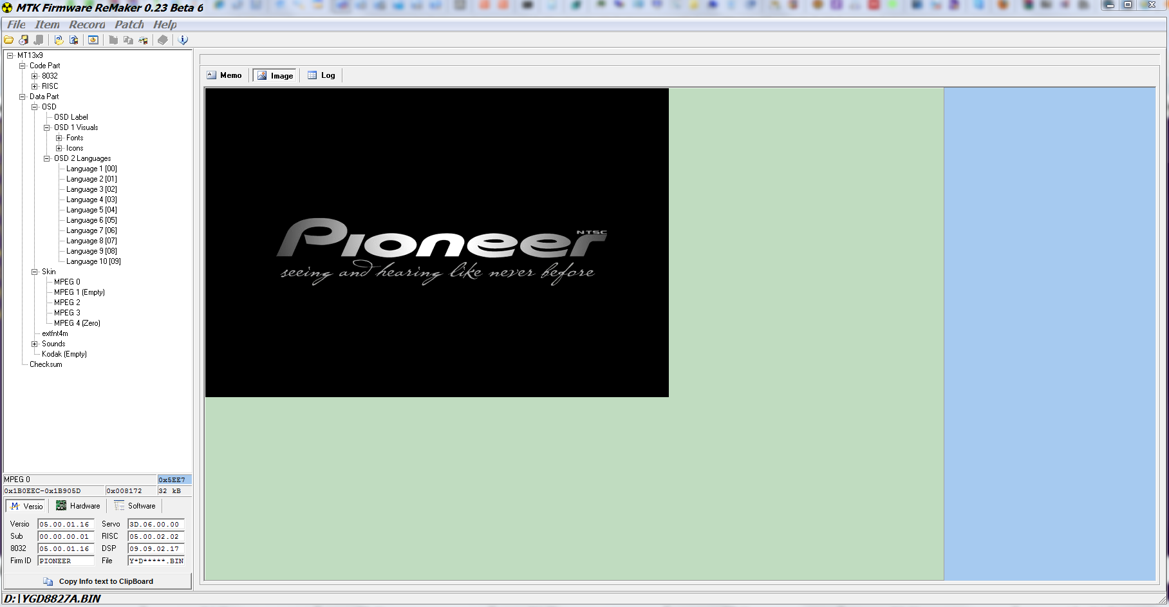Click Copy Info text to ClipBoard button
Screen dimensions: 1169x607
[98, 581]
